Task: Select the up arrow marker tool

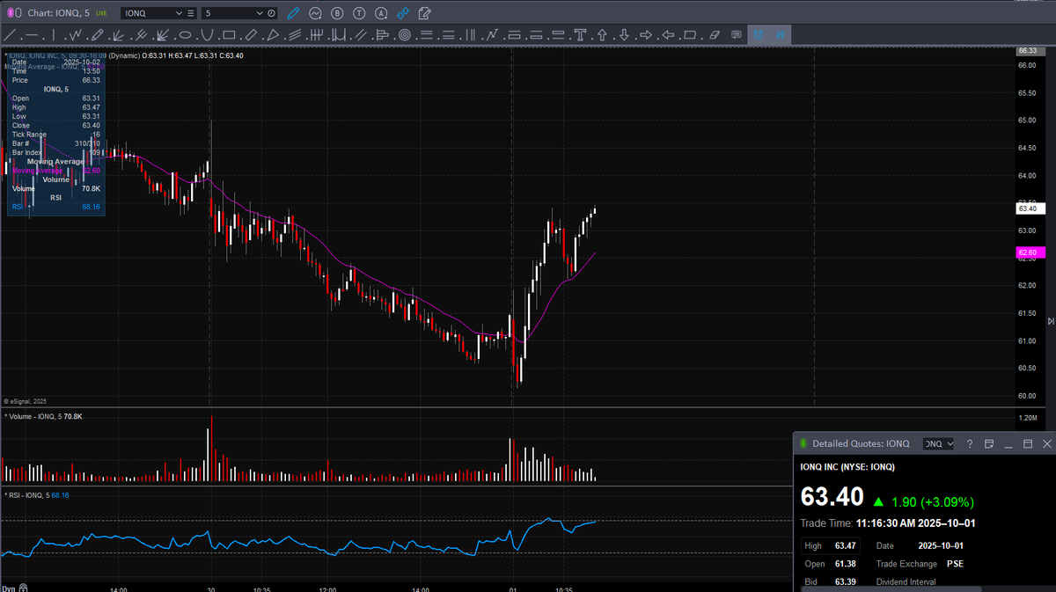Action: tap(602, 35)
